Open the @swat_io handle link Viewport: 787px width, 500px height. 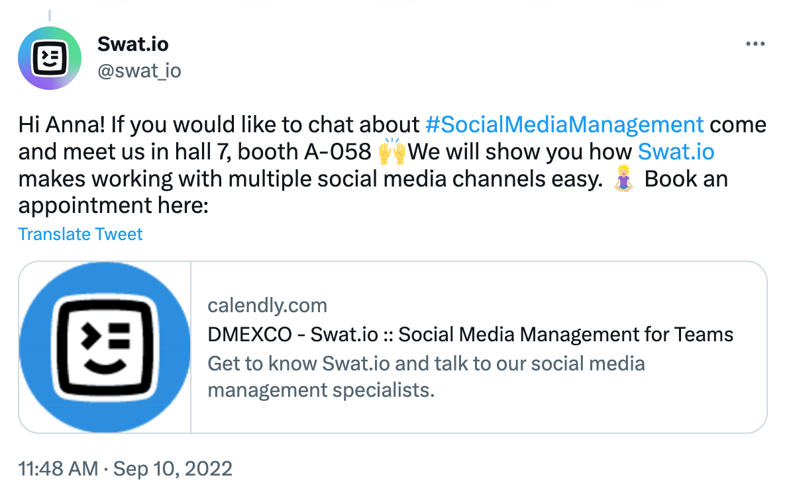pos(139,70)
